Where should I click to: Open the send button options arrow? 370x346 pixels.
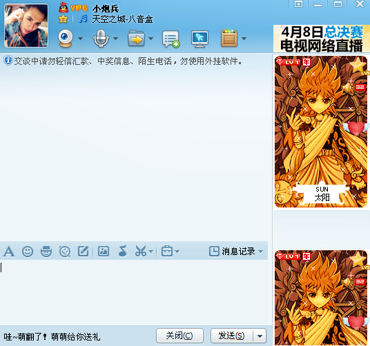pyautogui.click(x=260, y=336)
